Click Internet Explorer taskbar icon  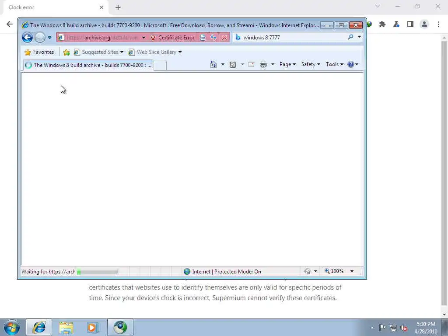(x=39, y=327)
